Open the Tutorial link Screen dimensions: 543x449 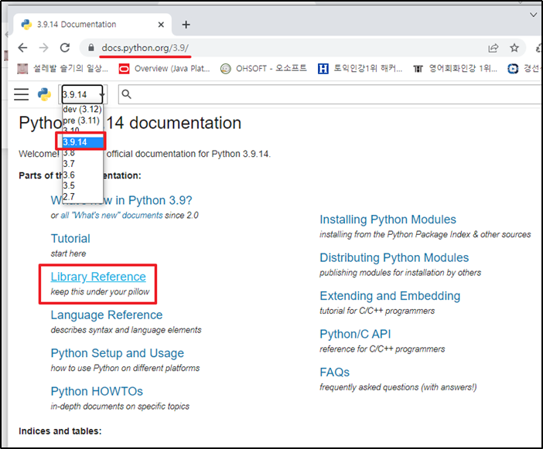click(x=70, y=238)
